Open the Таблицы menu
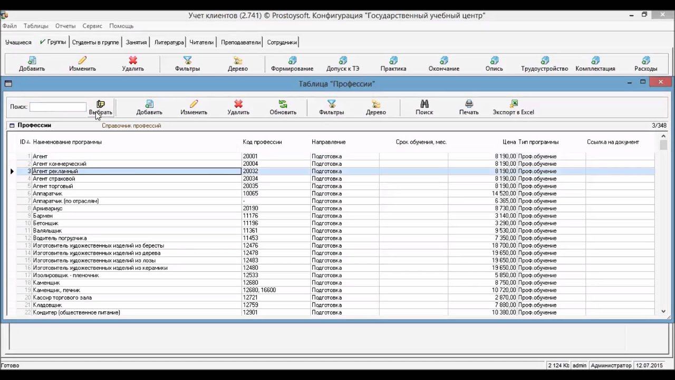 36,26
